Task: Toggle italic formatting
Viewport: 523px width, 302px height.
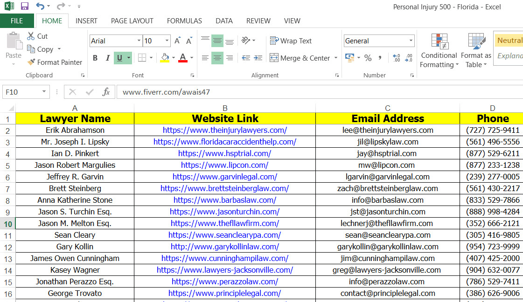Action: point(108,58)
